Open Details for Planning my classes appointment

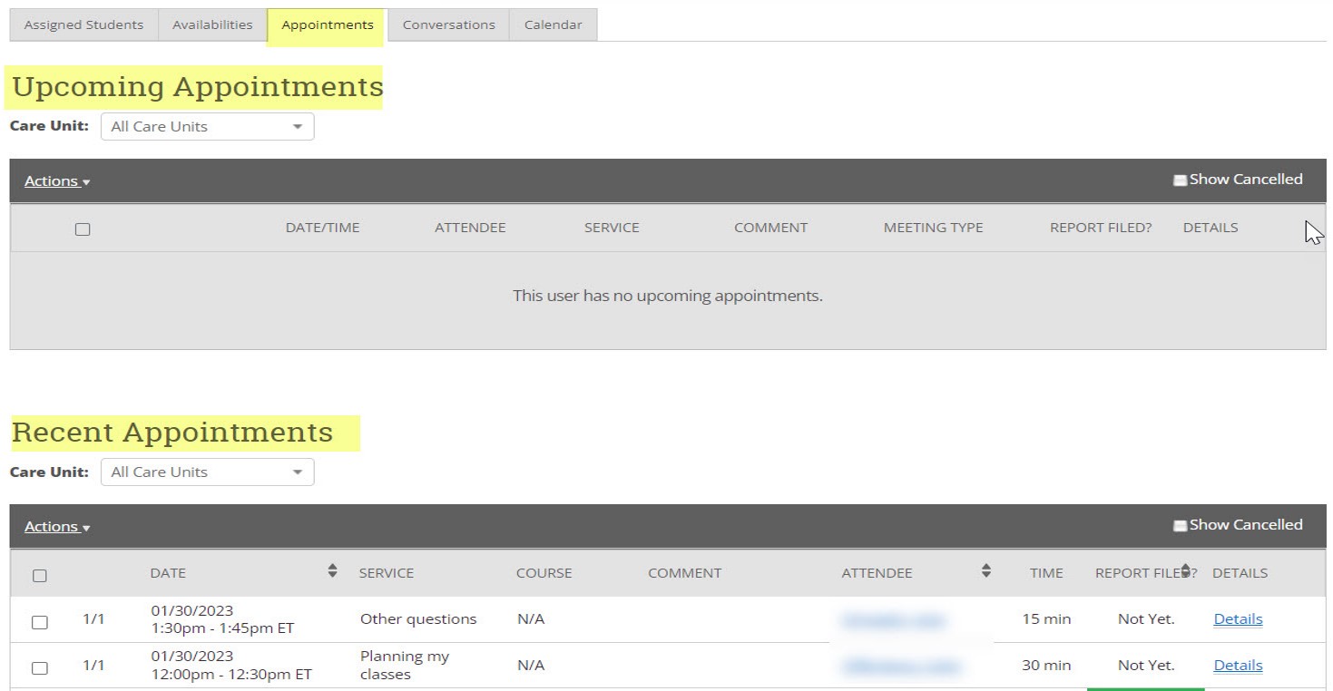tap(1238, 666)
